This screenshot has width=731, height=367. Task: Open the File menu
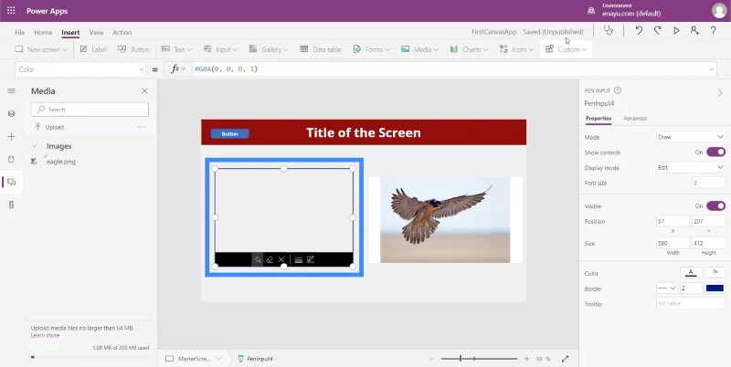click(x=19, y=32)
